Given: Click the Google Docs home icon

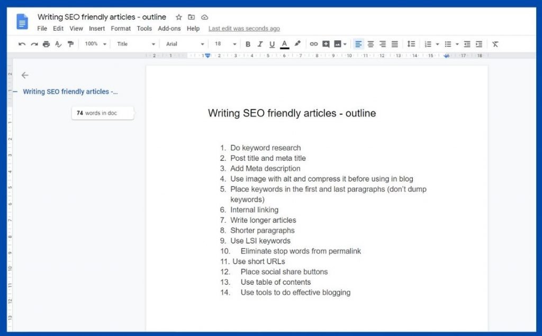Looking at the screenshot, I should pos(22,22).
